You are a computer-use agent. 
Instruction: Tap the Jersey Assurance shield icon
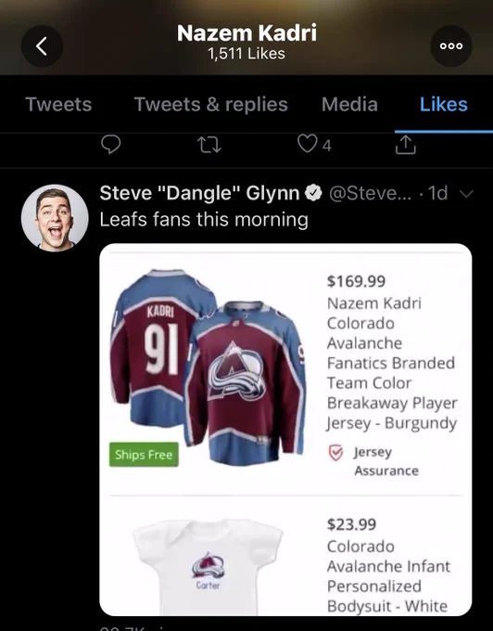coord(335,453)
